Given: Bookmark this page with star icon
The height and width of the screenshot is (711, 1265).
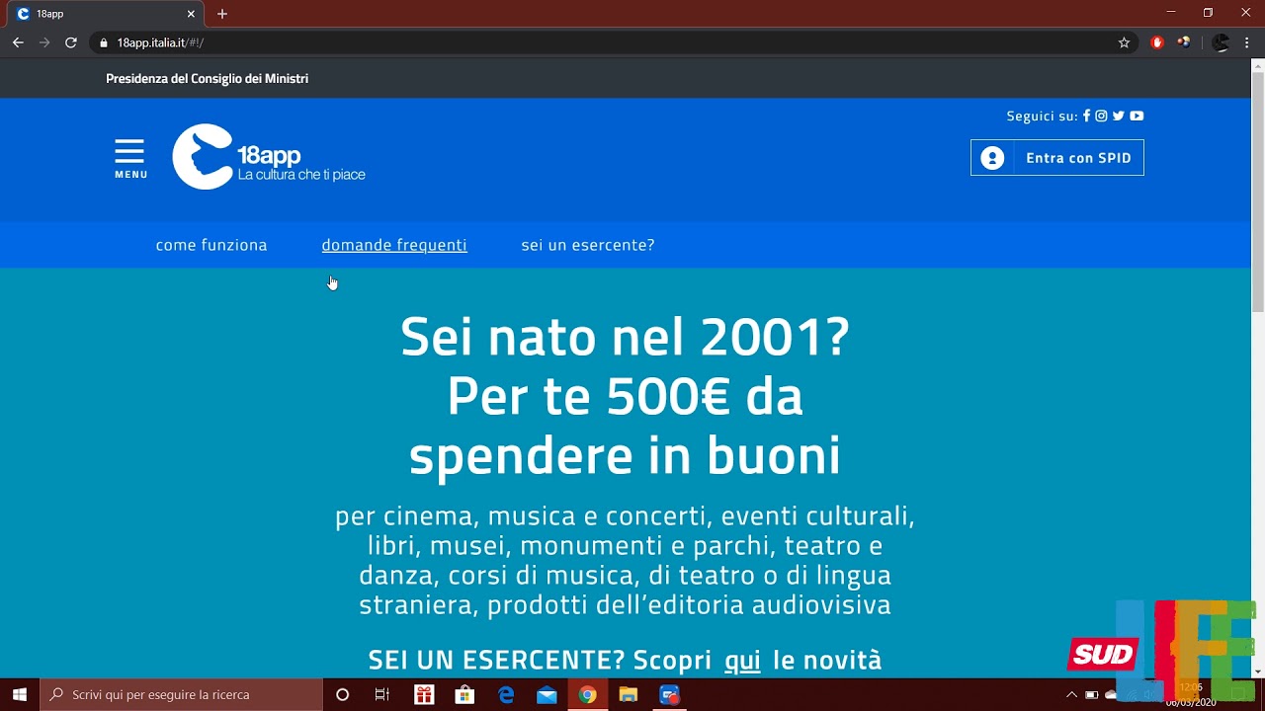Looking at the screenshot, I should (x=1124, y=42).
